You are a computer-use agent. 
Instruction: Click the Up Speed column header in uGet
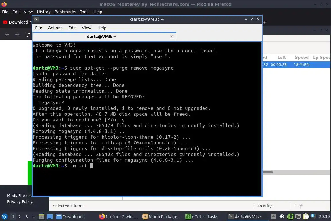tap(321, 57)
